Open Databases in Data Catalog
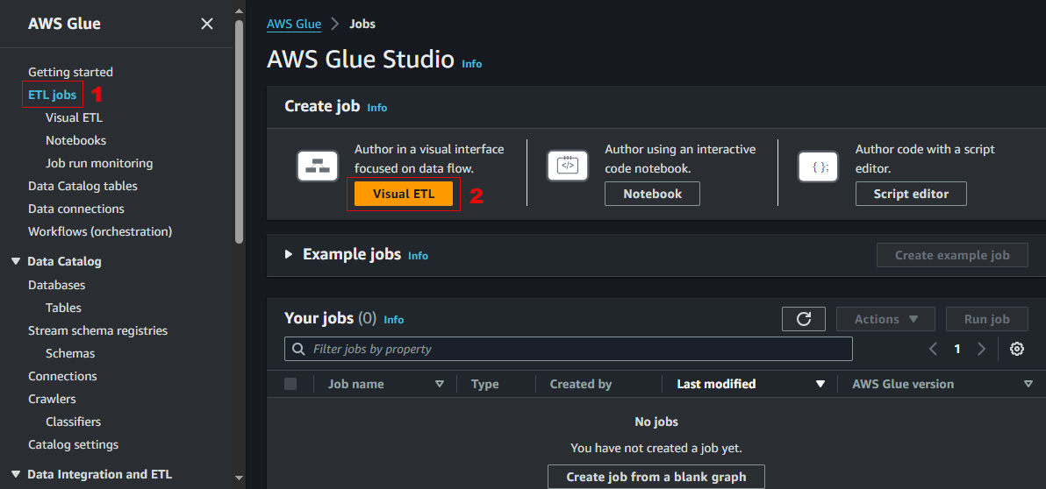1046x489 pixels. coord(57,285)
